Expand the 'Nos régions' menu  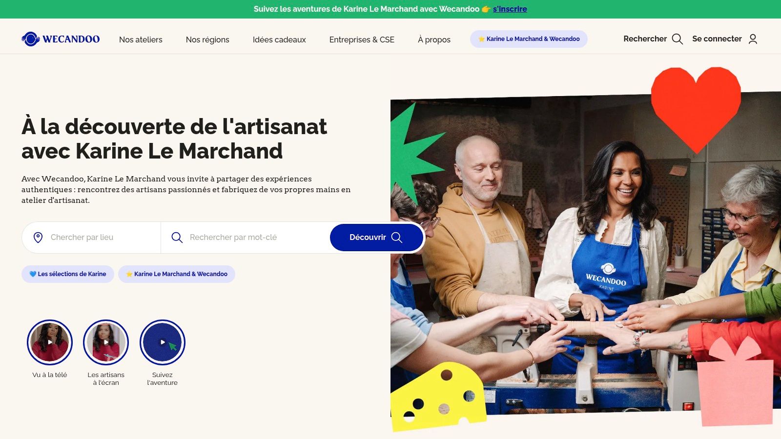click(x=207, y=40)
